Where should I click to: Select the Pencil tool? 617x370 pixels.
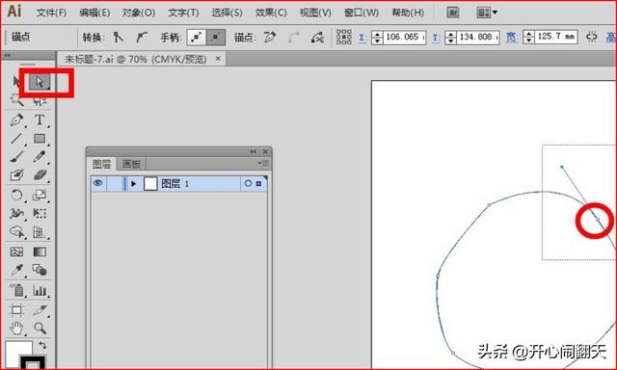[40, 156]
